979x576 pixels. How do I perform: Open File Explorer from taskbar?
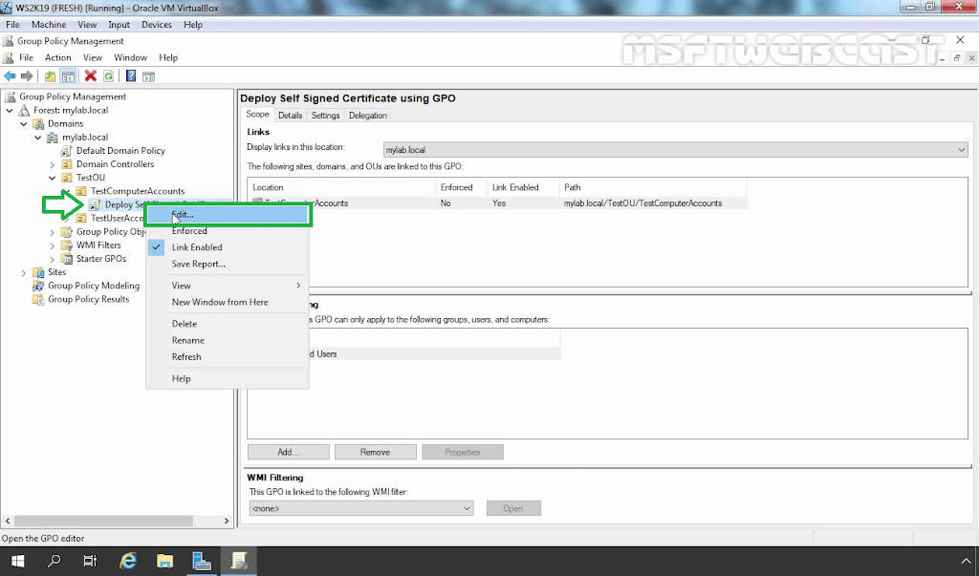(x=164, y=561)
